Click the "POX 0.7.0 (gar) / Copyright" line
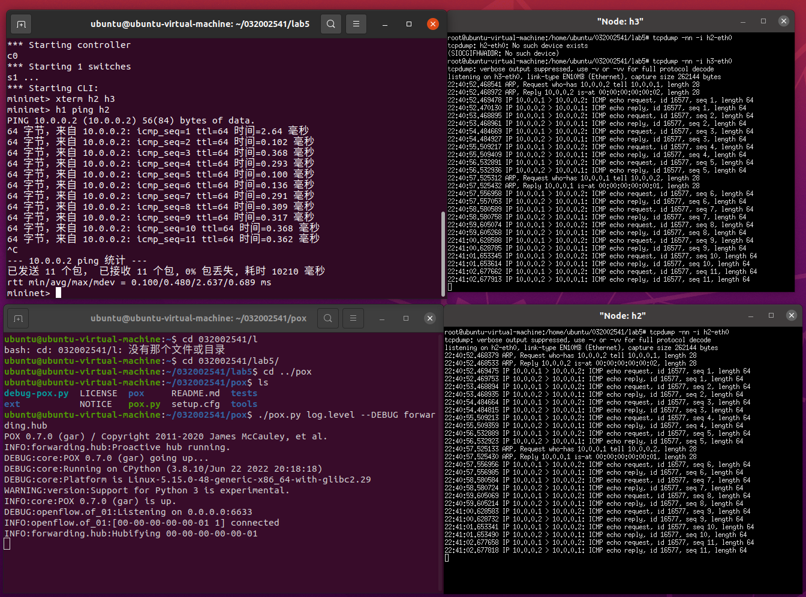Image resolution: width=806 pixels, height=597 pixels. (x=166, y=436)
